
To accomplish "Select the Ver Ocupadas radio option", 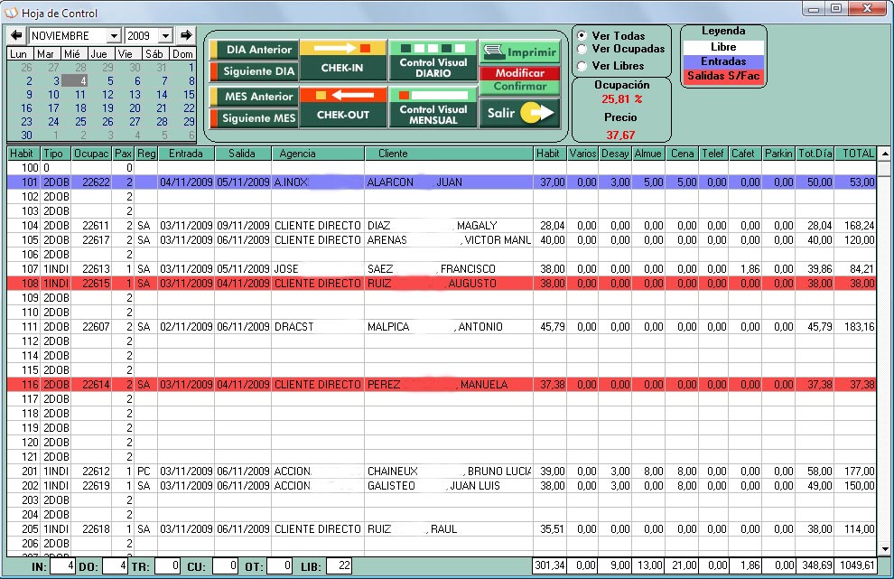I will [582, 49].
